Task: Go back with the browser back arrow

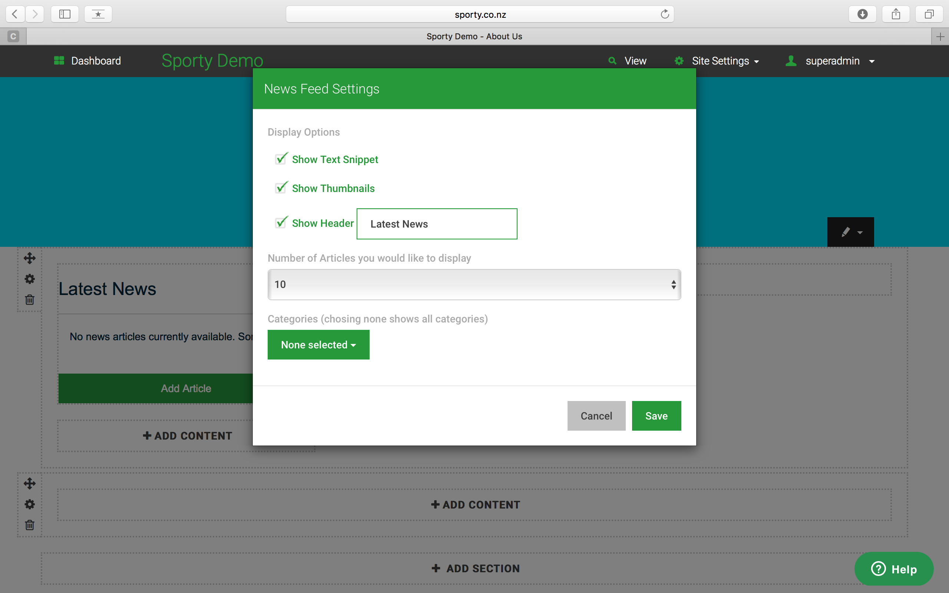Action: (x=15, y=14)
